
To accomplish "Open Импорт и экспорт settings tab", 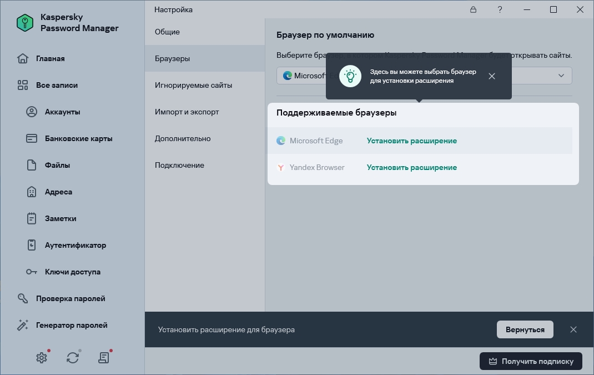I will 204,112.
